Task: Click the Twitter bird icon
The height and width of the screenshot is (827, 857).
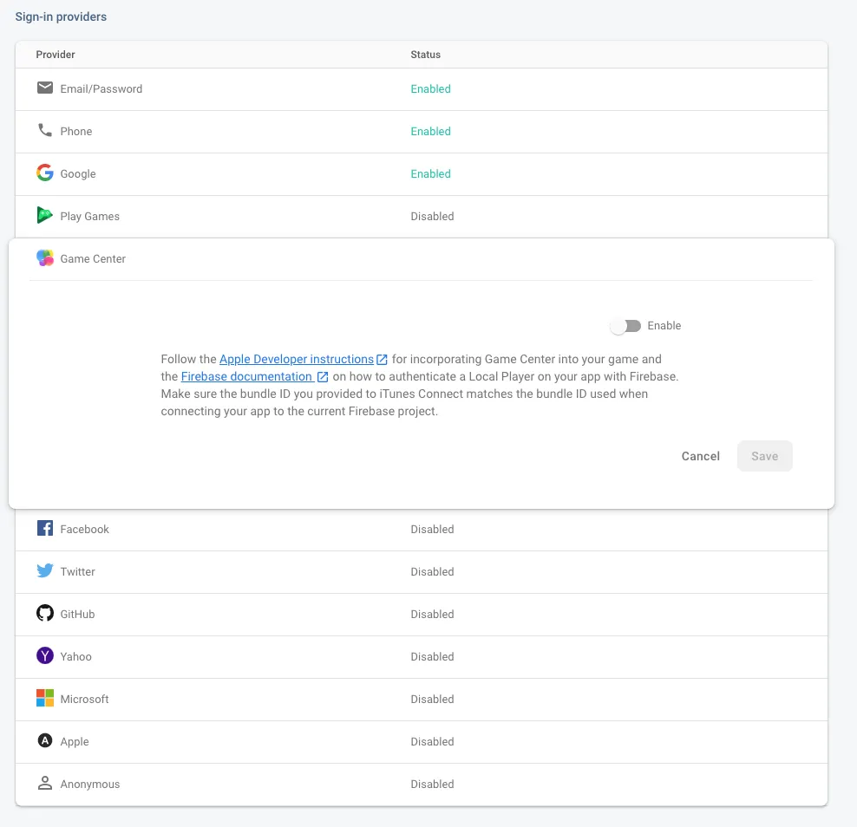Action: [45, 571]
